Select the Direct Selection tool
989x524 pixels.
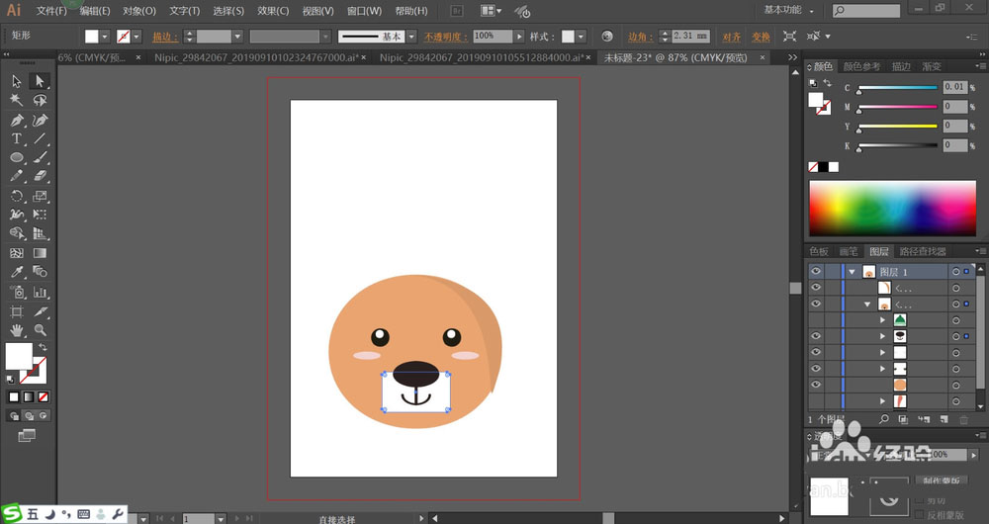[40, 81]
